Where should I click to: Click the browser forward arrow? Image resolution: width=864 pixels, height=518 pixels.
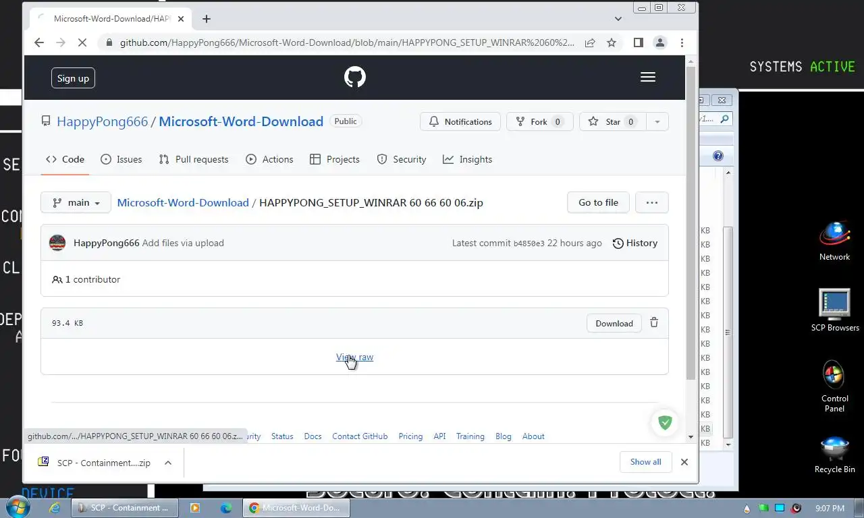pos(61,42)
